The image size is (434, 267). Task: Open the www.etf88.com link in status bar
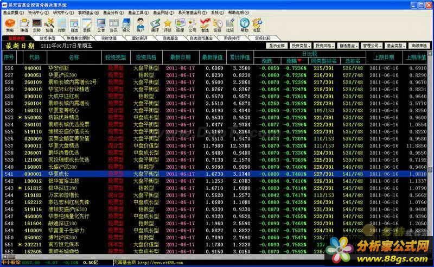point(161,263)
